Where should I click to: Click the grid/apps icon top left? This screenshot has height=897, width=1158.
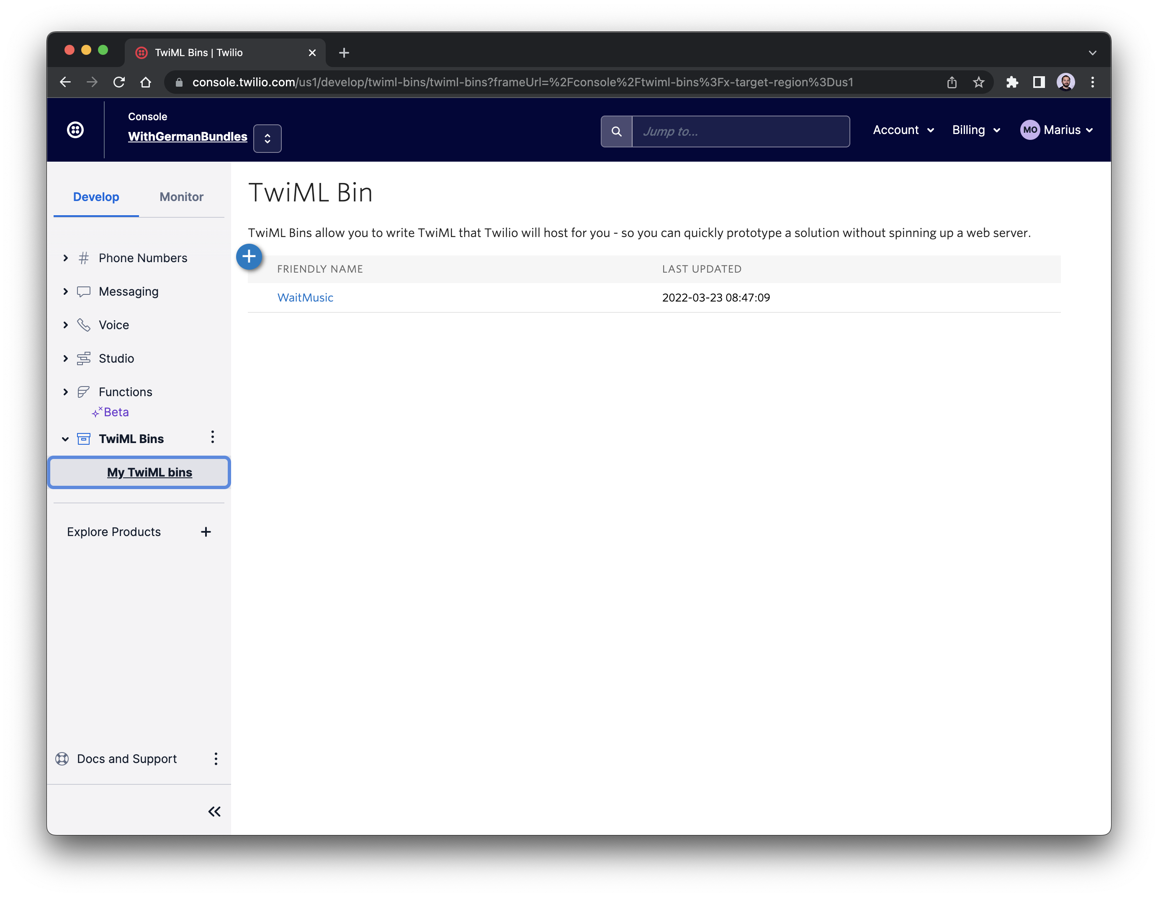[75, 131]
